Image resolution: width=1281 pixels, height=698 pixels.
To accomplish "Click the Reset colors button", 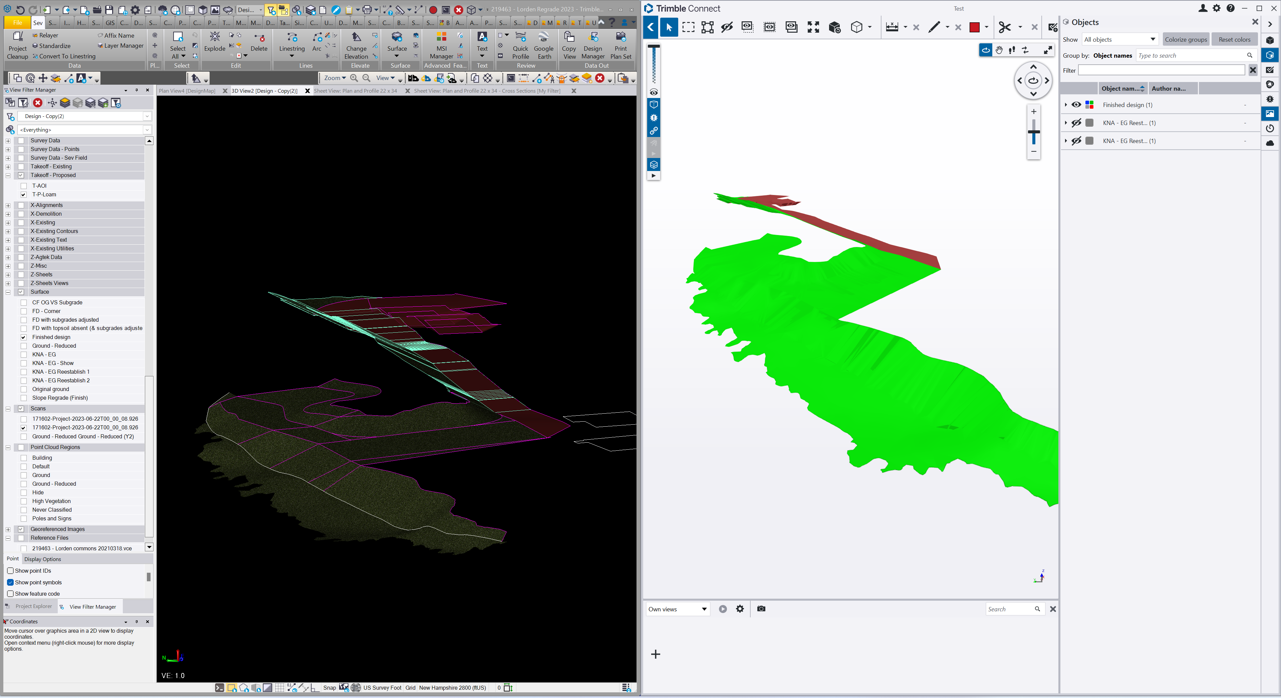I will point(1234,40).
